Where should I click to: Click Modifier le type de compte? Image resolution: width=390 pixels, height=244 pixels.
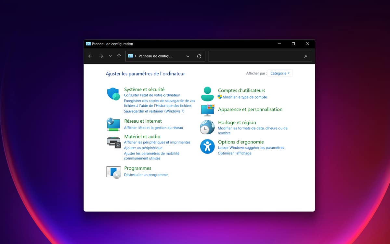pos(245,97)
